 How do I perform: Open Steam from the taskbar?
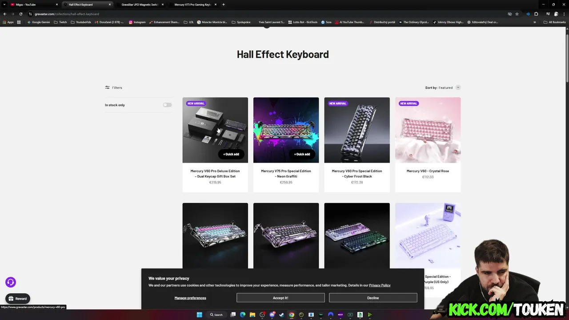tap(282, 315)
